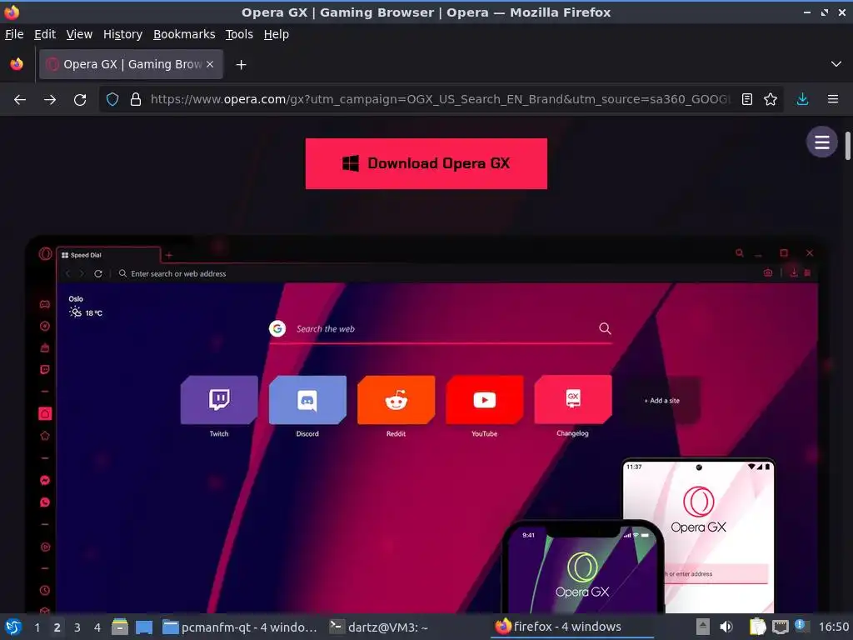Reload the current page
Screen dimensions: 853x640
(80, 100)
